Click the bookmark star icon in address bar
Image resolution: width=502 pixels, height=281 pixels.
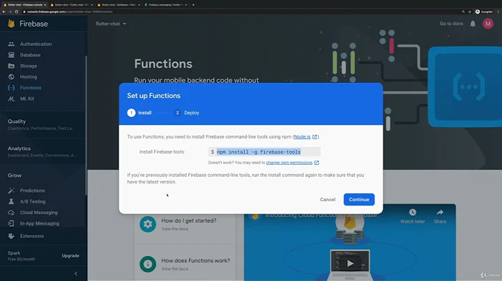pyautogui.click(x=470, y=12)
